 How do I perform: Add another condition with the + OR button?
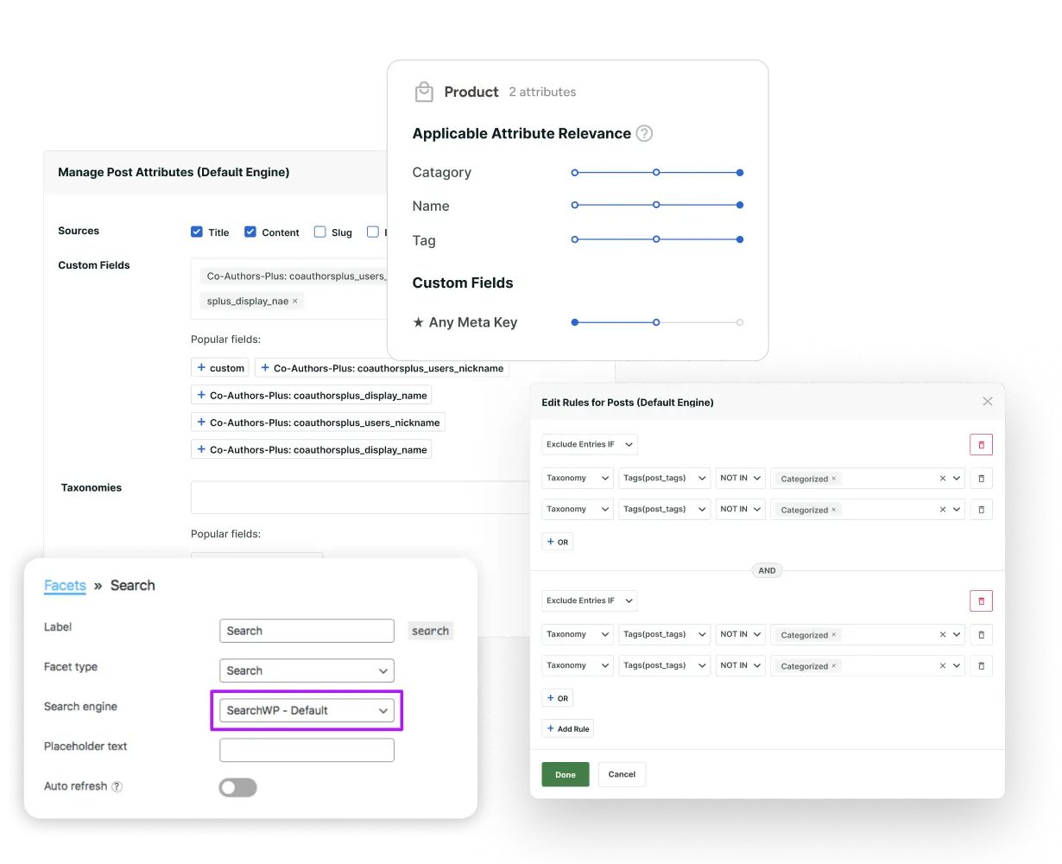click(557, 542)
